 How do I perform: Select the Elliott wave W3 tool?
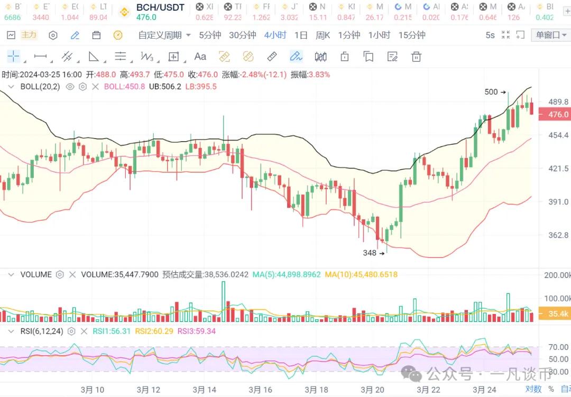[x=147, y=57]
